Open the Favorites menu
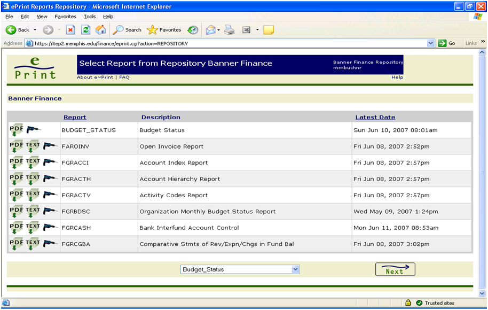 [65, 17]
